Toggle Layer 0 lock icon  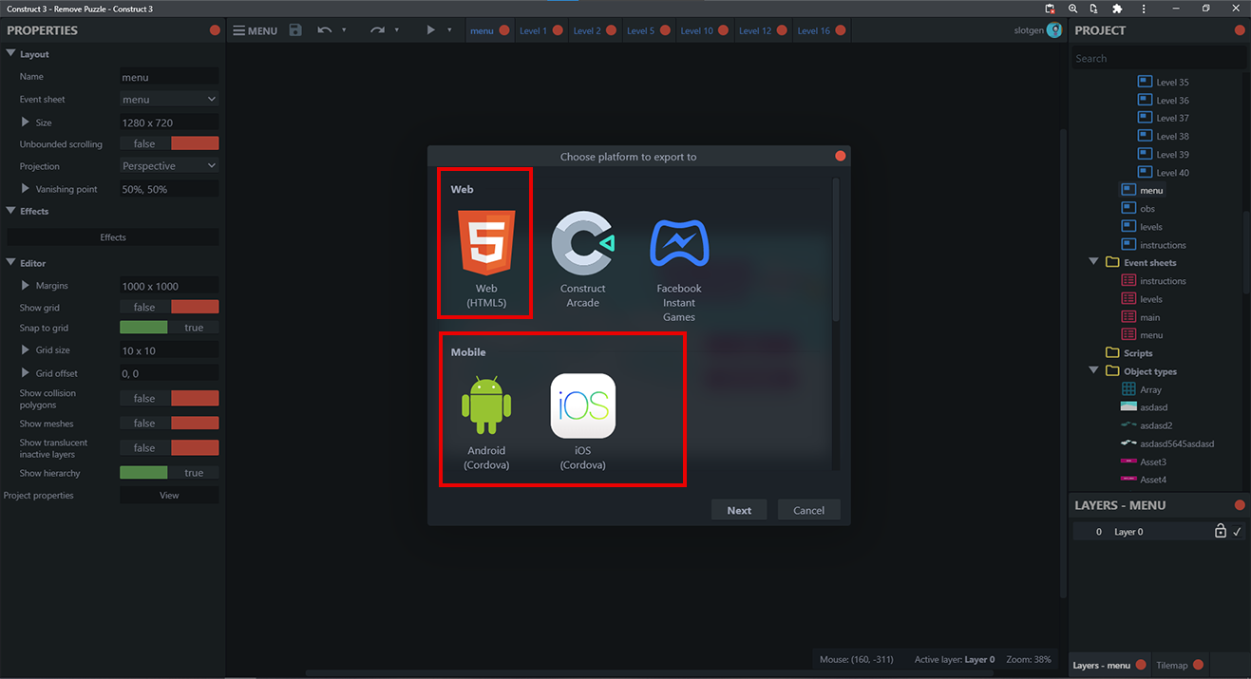(x=1220, y=532)
